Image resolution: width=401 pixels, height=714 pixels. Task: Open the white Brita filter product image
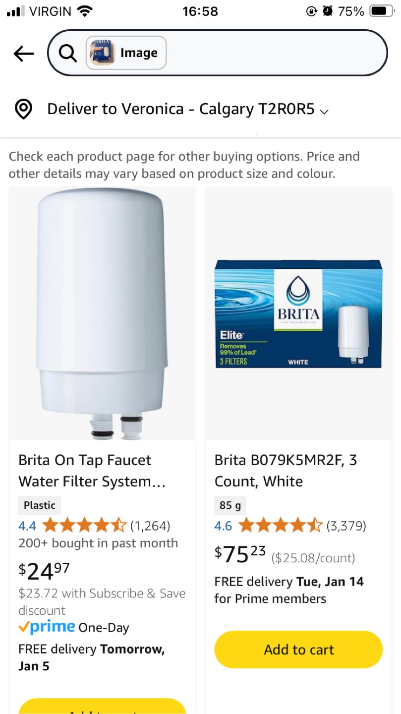pyautogui.click(x=103, y=313)
